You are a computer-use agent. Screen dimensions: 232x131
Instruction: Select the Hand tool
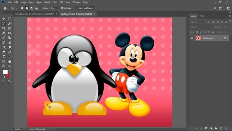(x=10, y=61)
